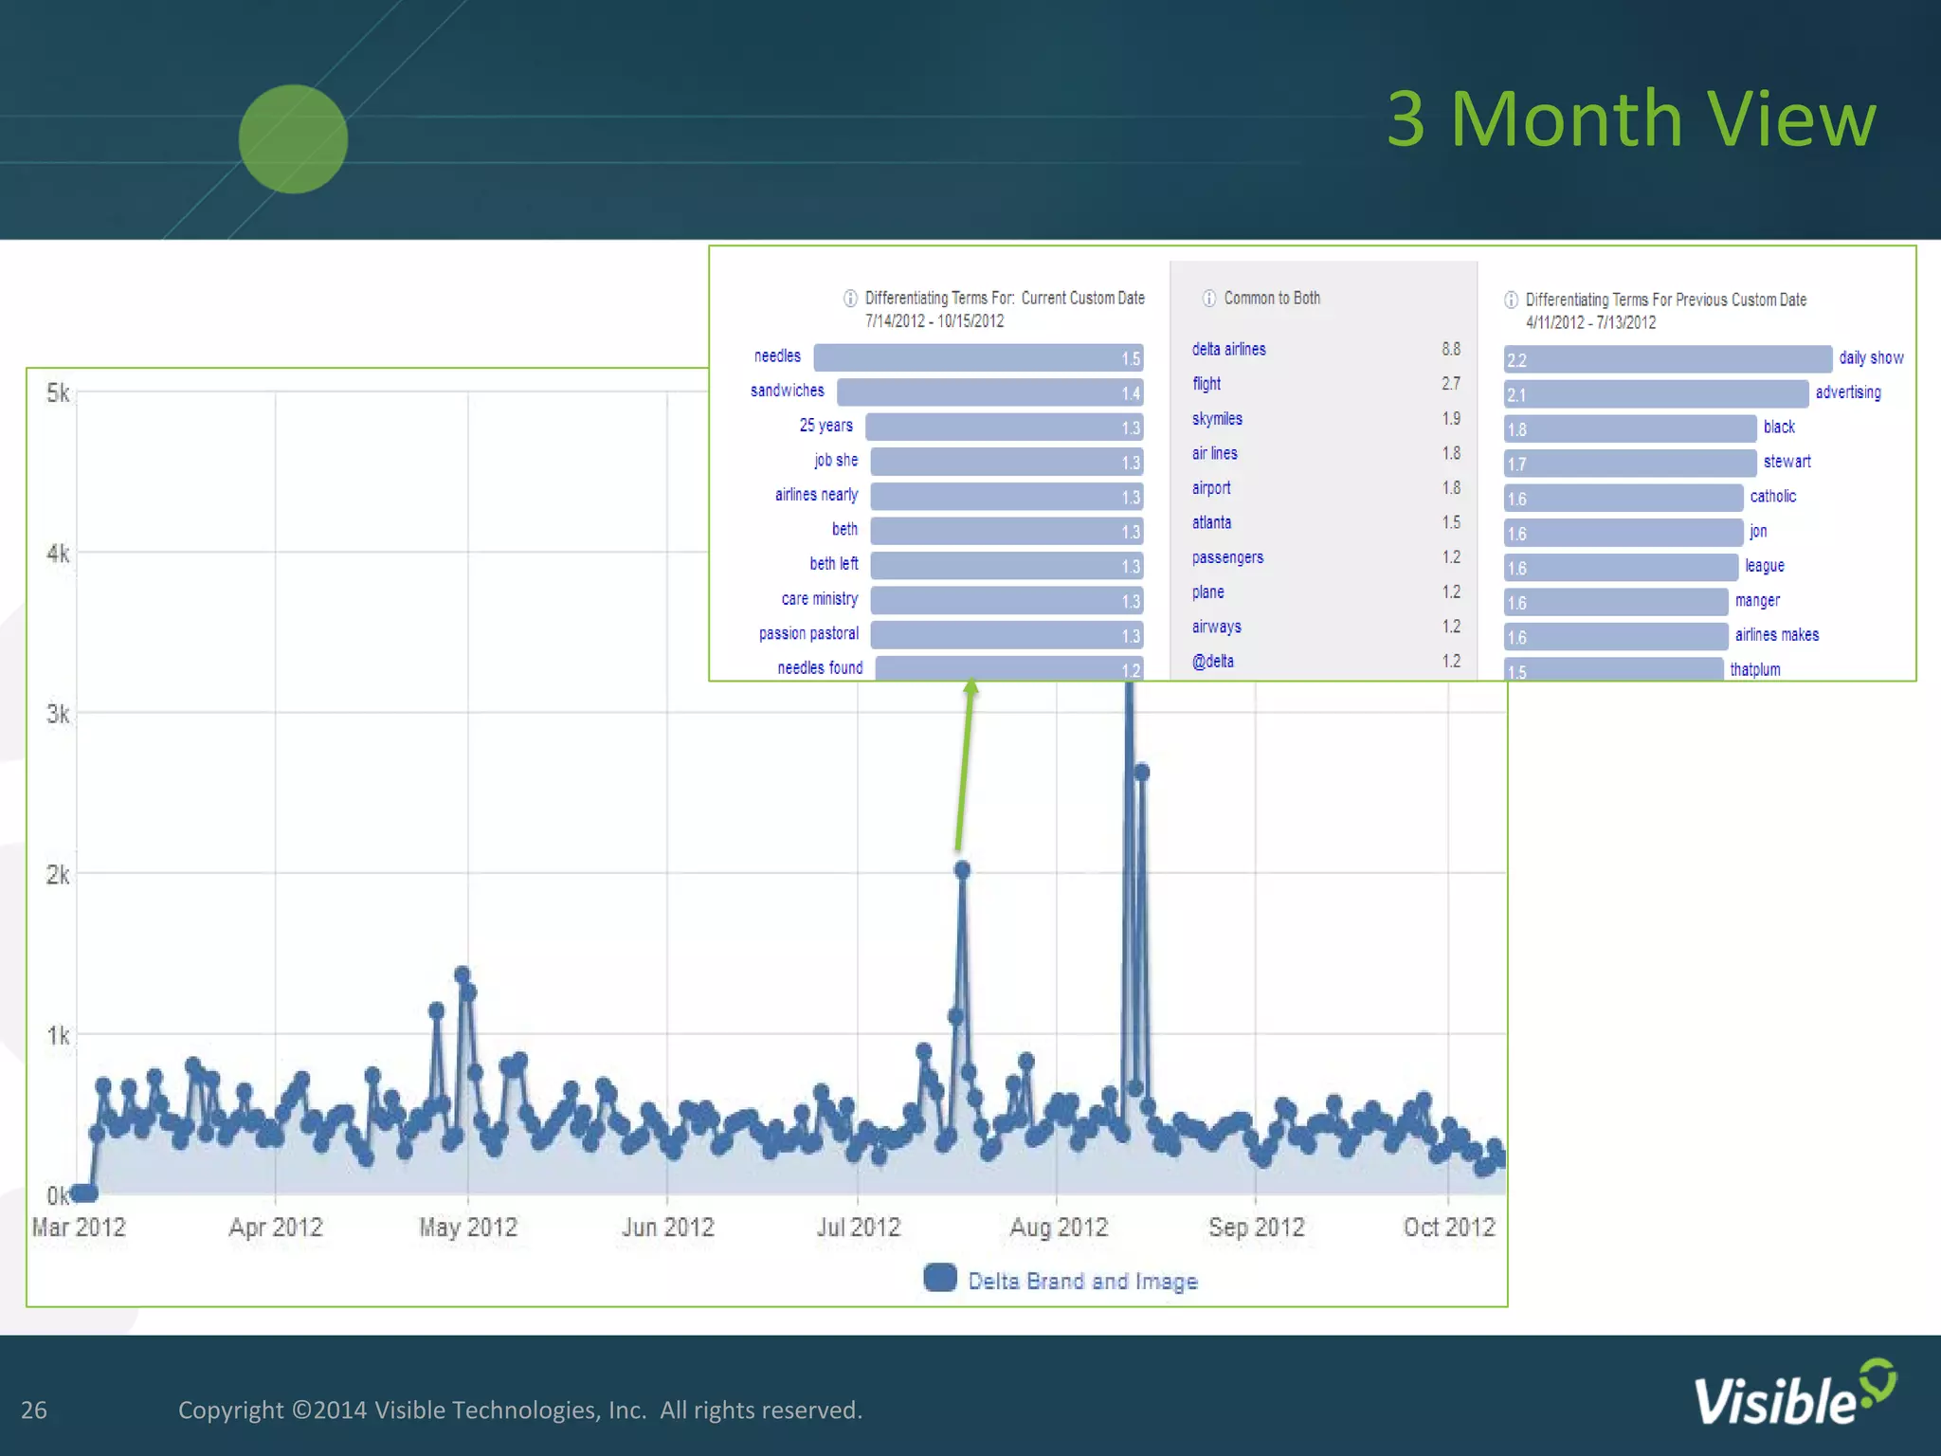This screenshot has width=1941, height=1456.
Task: Select the '25 years' term
Action: point(825,426)
